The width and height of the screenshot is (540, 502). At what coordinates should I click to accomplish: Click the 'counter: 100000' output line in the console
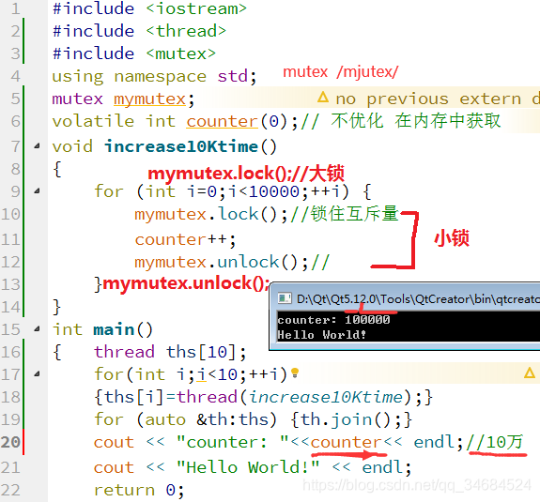(333, 320)
